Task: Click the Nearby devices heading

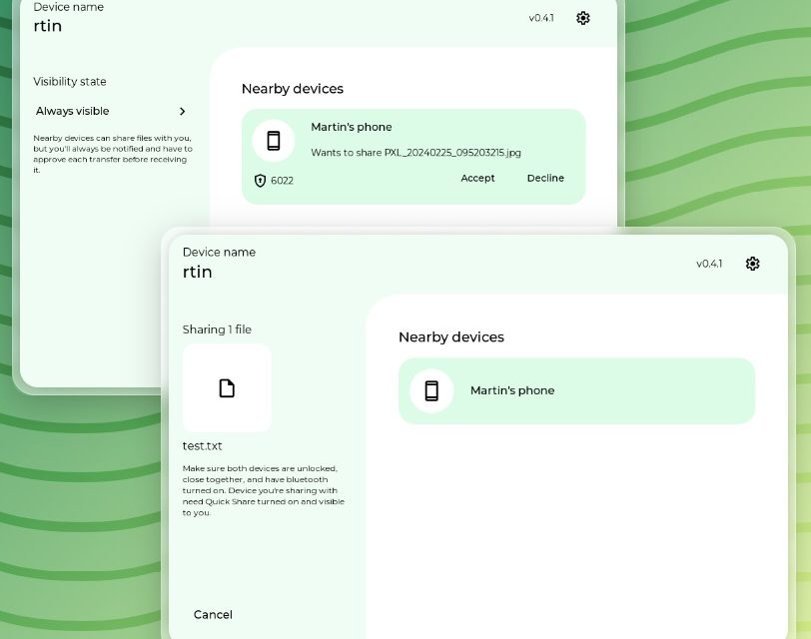Action: [x=451, y=336]
